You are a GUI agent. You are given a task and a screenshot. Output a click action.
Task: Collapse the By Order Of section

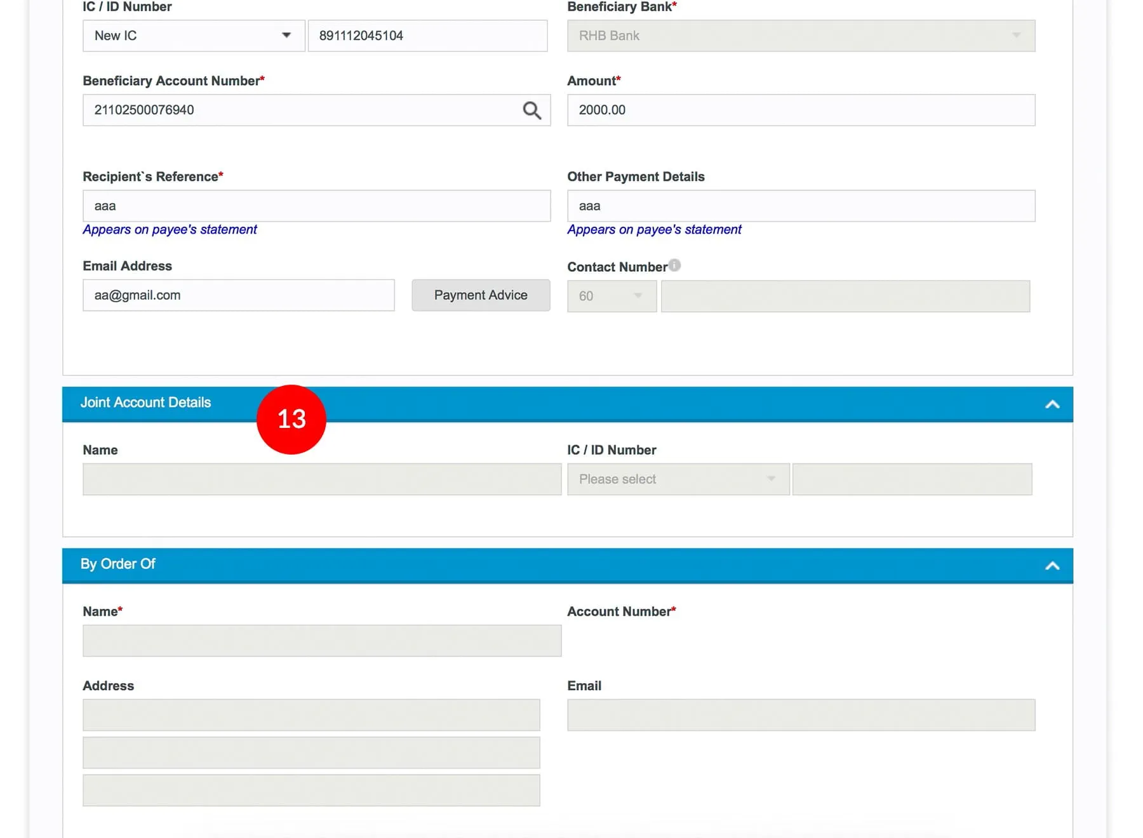(x=1052, y=566)
